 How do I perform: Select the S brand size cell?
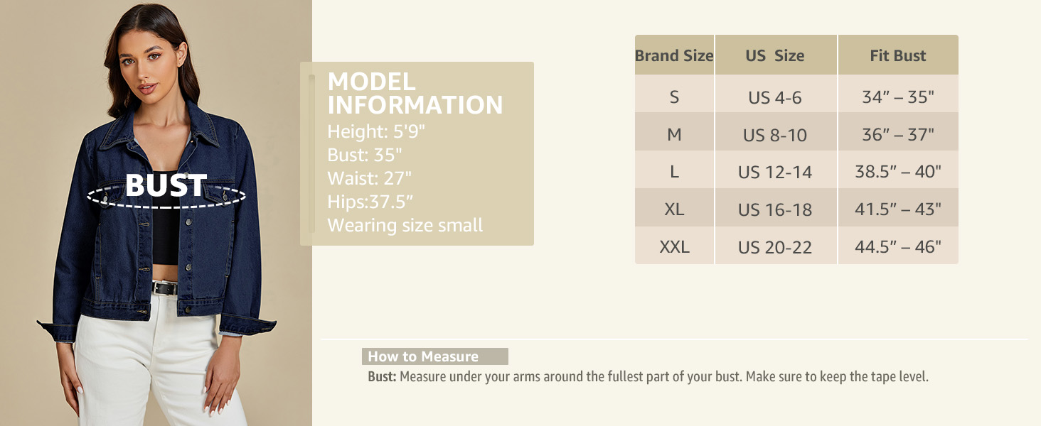[x=674, y=97]
